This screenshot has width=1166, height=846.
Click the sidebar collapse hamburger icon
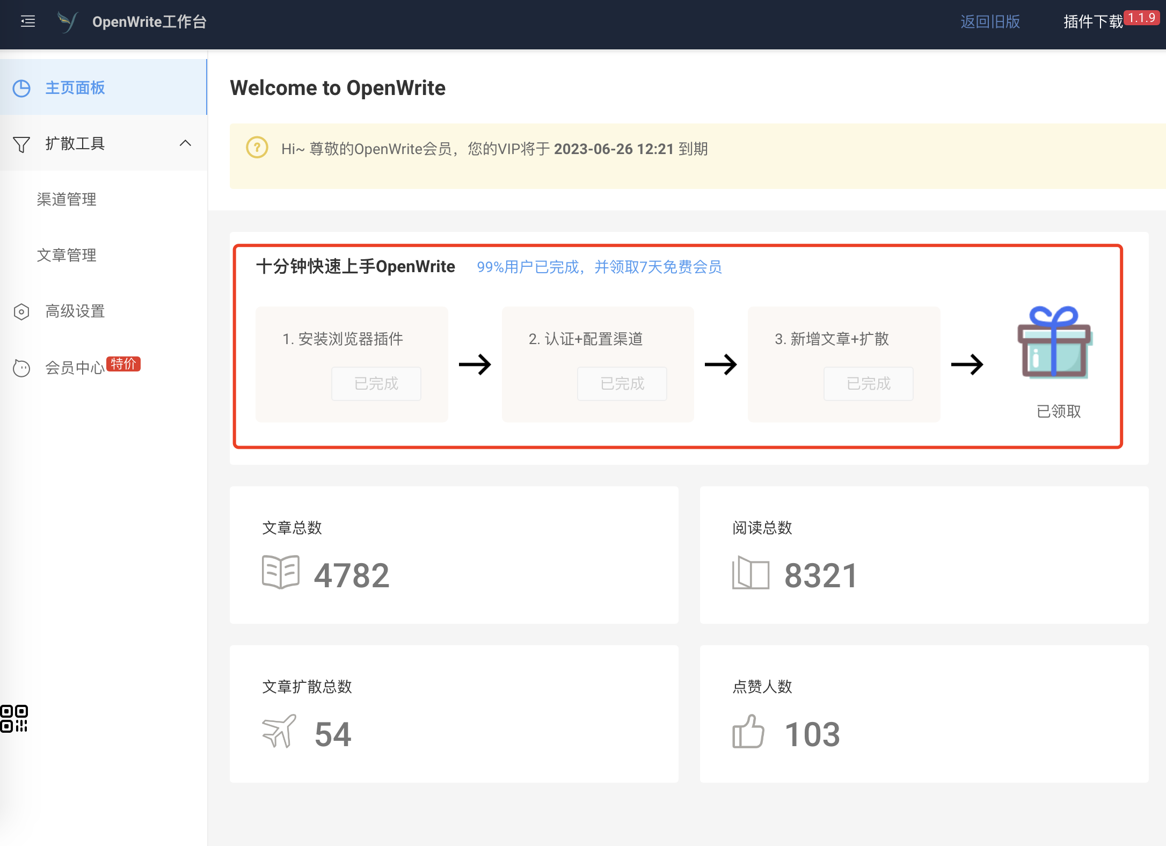click(x=28, y=21)
